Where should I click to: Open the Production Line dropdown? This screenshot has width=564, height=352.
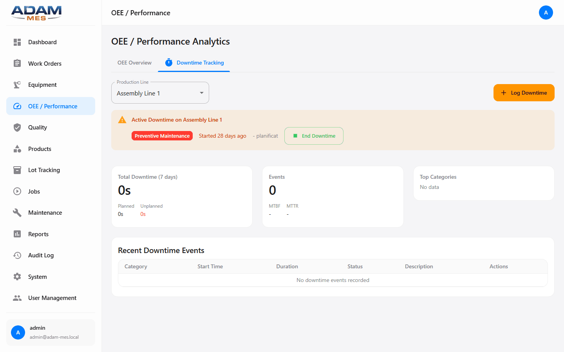click(x=160, y=93)
